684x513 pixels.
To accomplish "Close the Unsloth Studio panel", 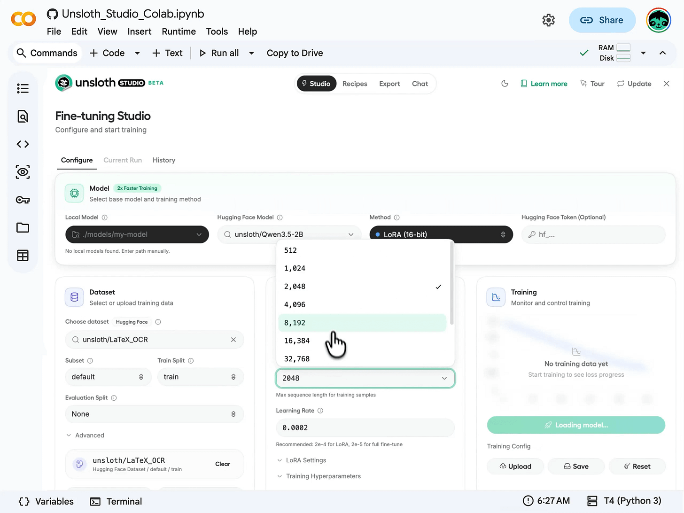I will click(x=666, y=84).
